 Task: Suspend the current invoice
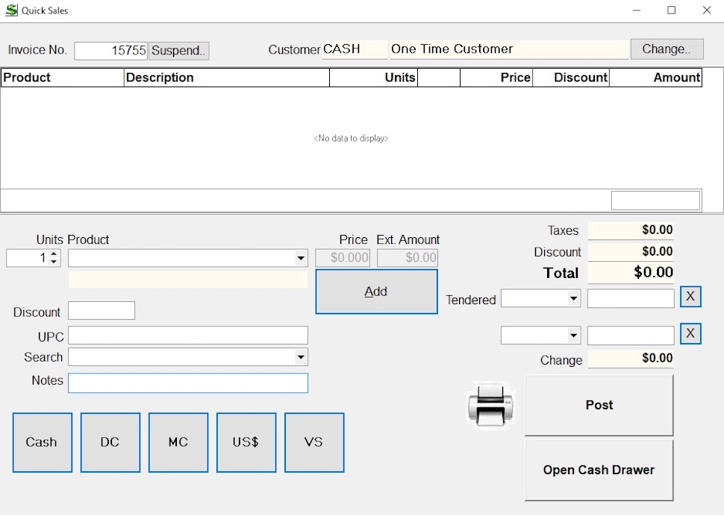pos(178,51)
